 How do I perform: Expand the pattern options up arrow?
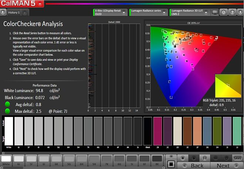171,156
